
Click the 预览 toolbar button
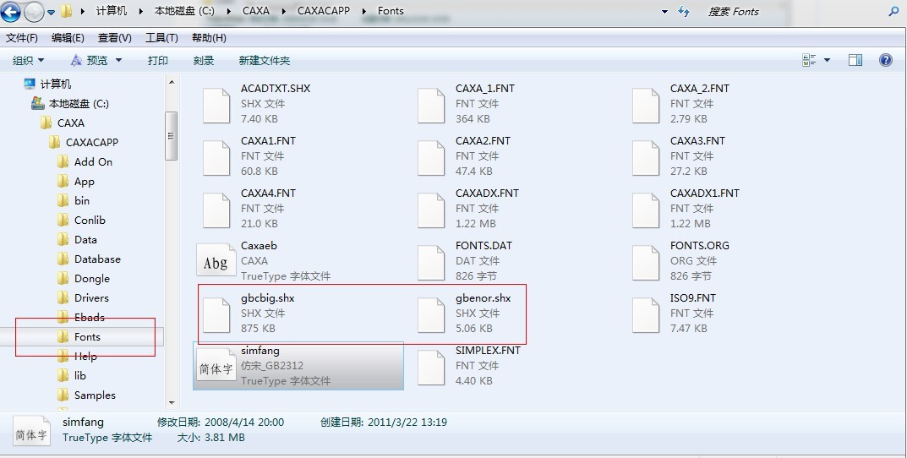pyautogui.click(x=89, y=60)
